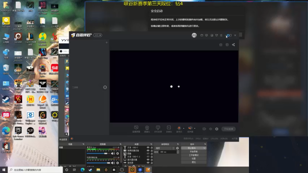Image resolution: width=308 pixels, height=173 pixels.
Task: Expand the microphone options arrow
Action: [184, 128]
